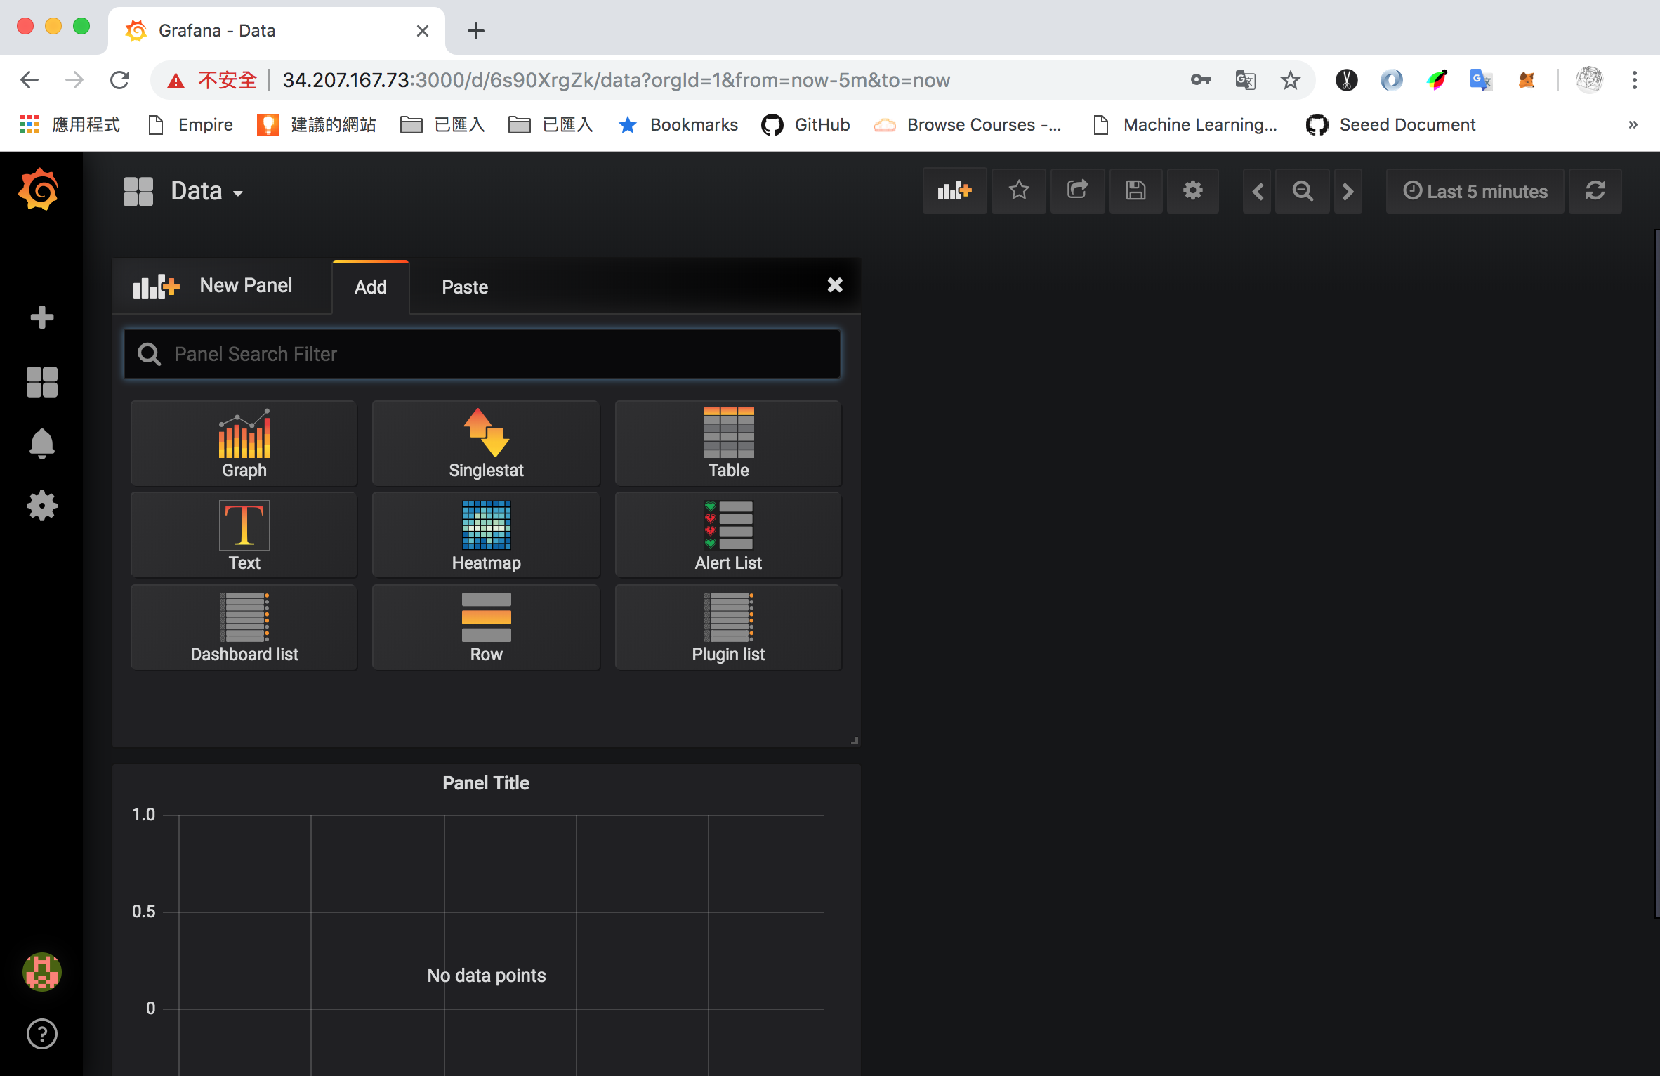Screen dimensions: 1660x1076
Task: Open a new browser tab
Action: click(x=476, y=31)
